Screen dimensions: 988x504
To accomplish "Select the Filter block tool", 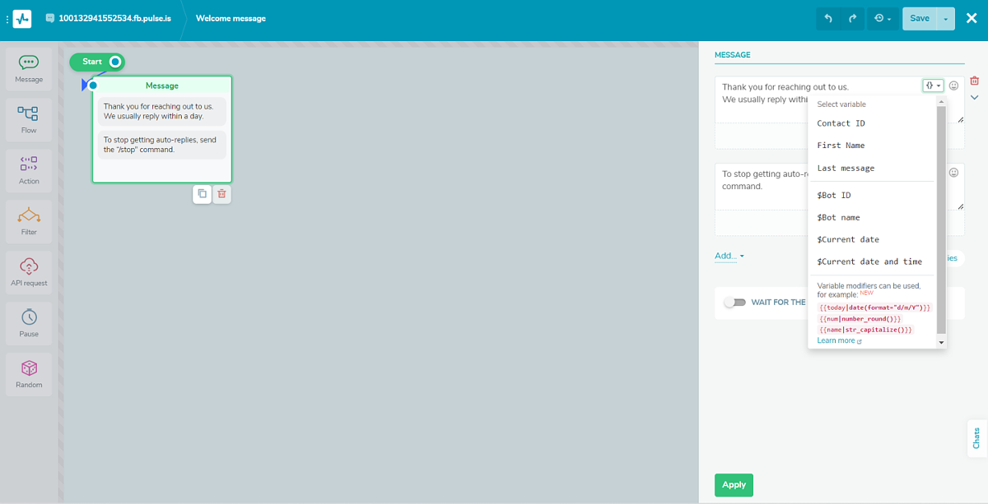I will tap(28, 221).
